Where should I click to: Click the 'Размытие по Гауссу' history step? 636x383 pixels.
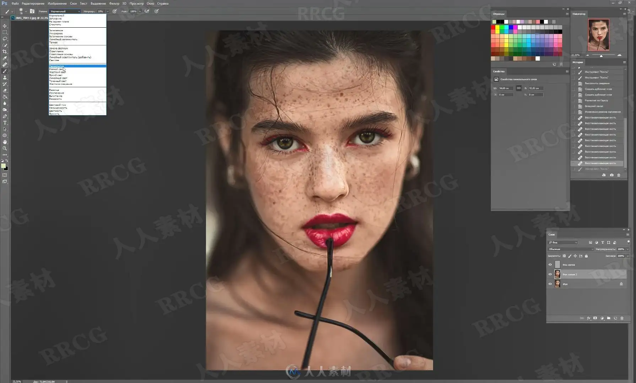point(596,100)
